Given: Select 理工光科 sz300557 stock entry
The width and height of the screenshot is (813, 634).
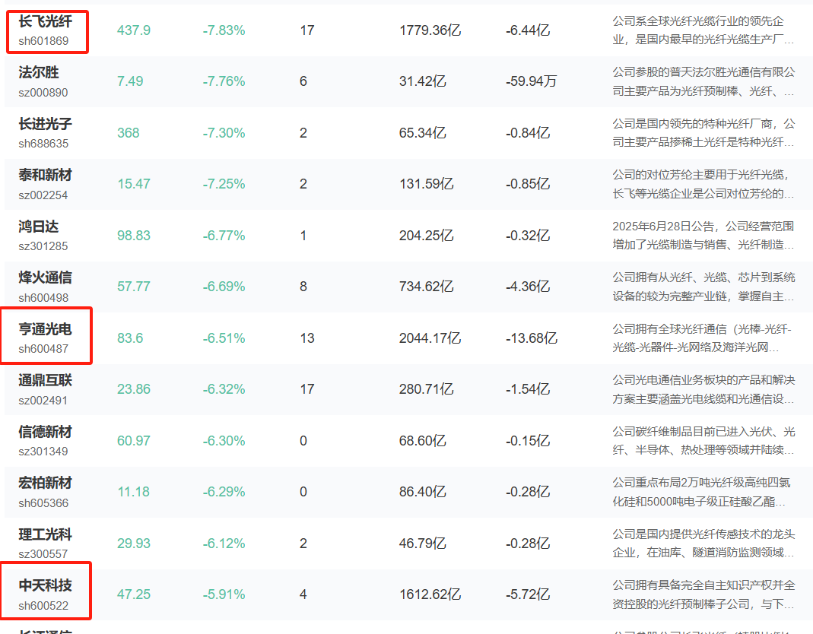Looking at the screenshot, I should point(45,544).
